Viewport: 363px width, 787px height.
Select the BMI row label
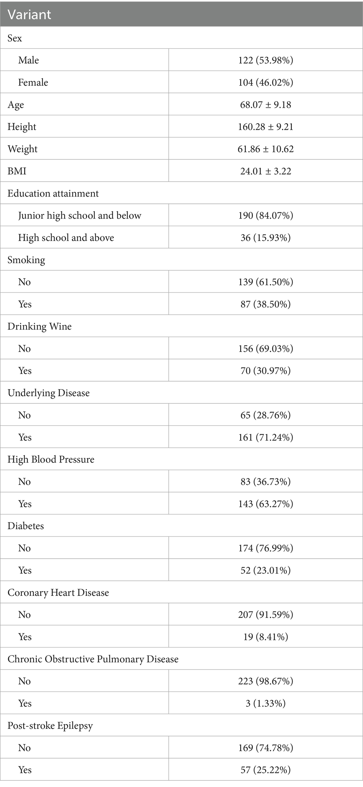point(17,171)
